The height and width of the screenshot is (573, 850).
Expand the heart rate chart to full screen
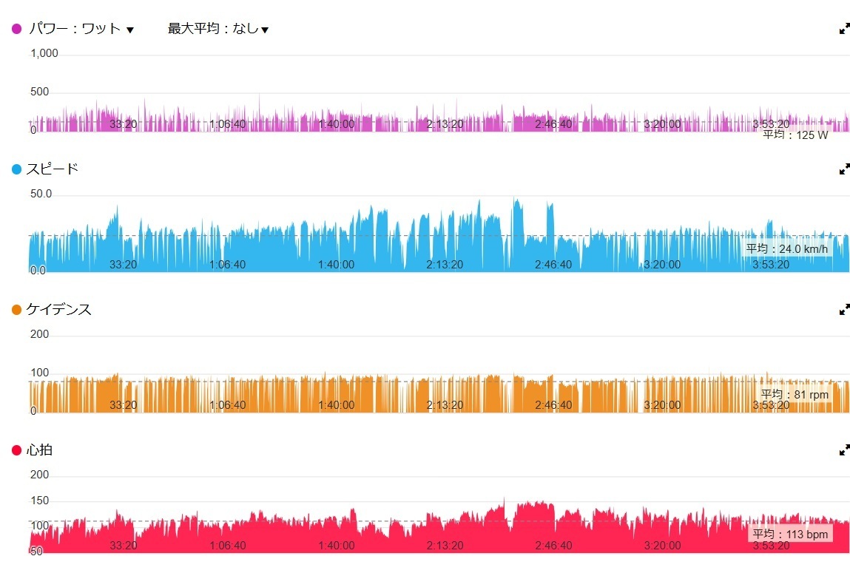[x=844, y=450]
